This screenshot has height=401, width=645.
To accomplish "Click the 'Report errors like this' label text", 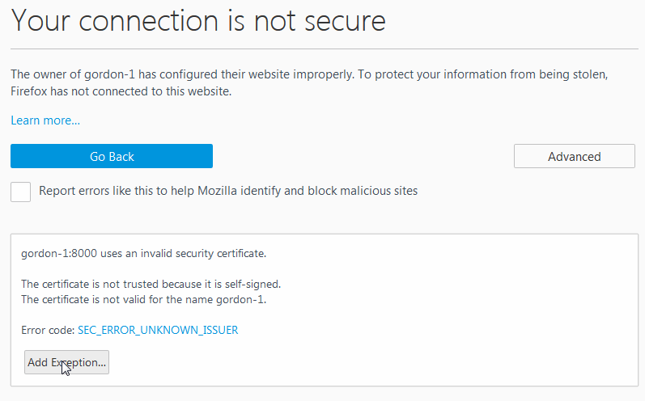I will 228,192.
